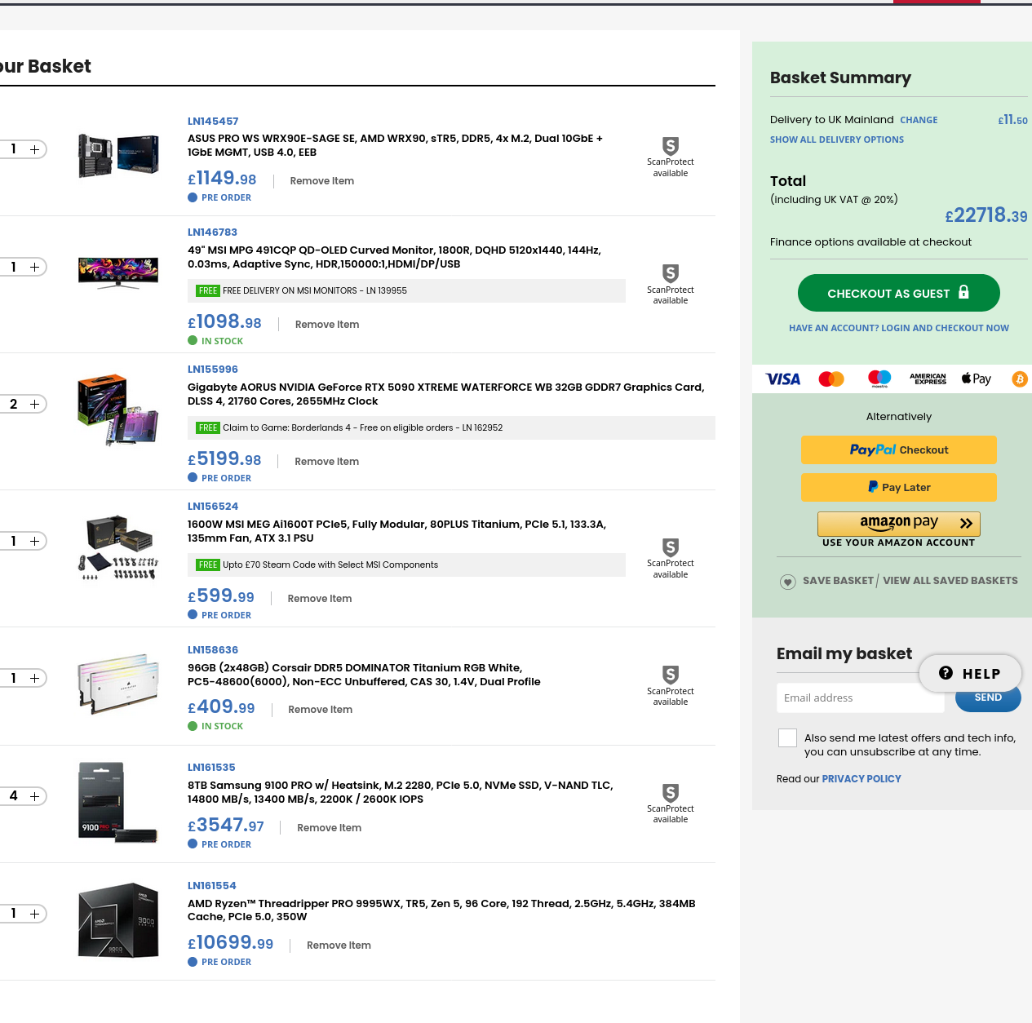Click the Visa payment logo

pos(783,379)
